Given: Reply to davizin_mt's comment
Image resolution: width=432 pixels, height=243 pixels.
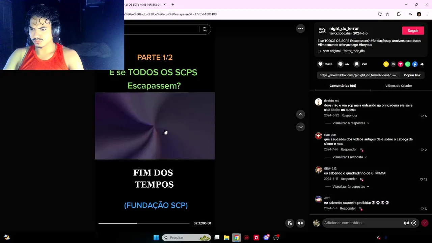Looking at the screenshot, I should click(x=349, y=115).
